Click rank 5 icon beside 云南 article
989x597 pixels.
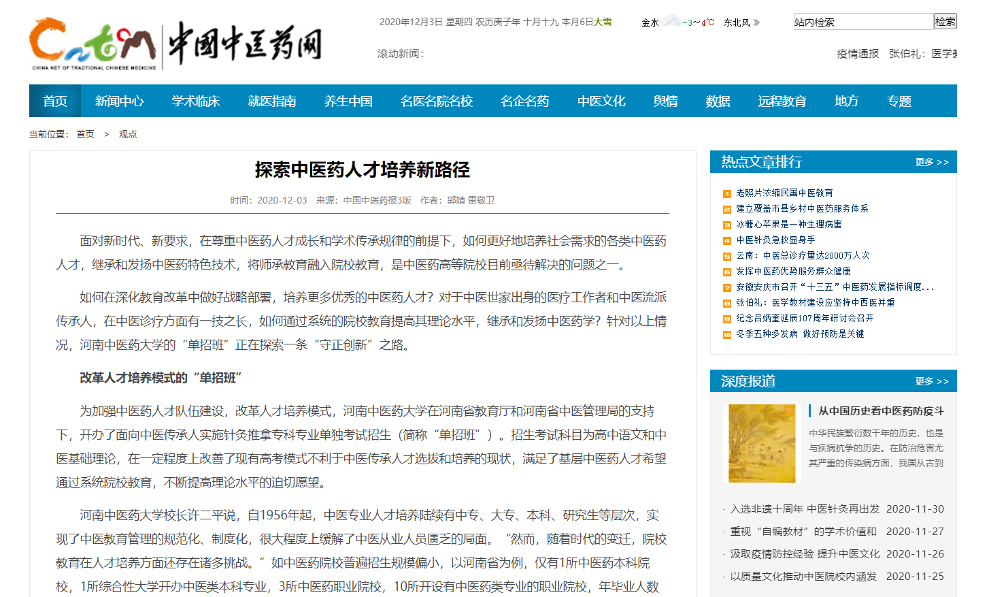(x=726, y=257)
